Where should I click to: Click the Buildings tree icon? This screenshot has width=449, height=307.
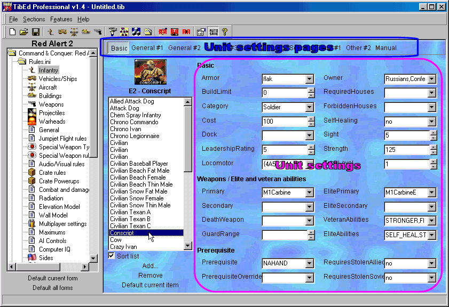pos(32,95)
